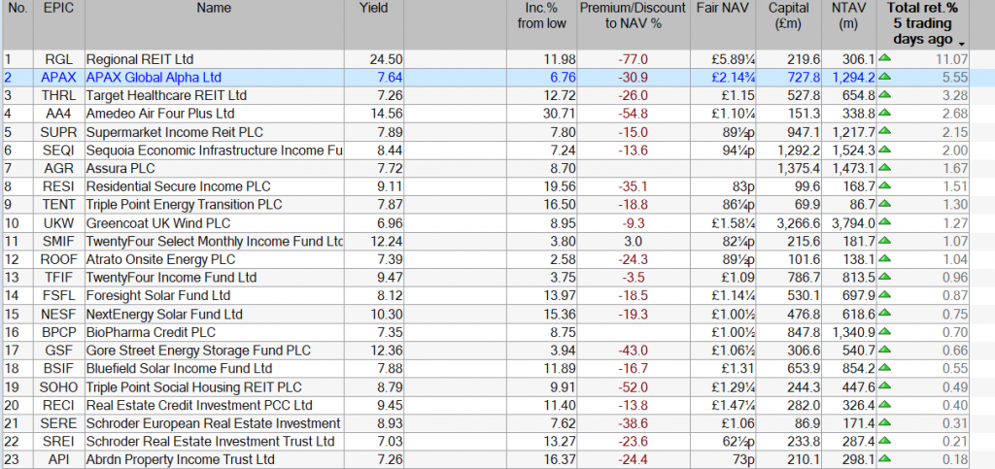
Task: Click the Abrdn Property Income Trust Ltd name
Action: point(180,459)
